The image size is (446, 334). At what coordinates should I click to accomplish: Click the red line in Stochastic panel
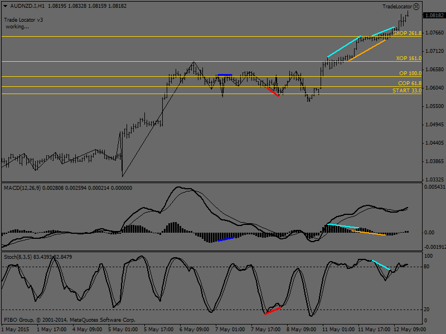(x=273, y=310)
